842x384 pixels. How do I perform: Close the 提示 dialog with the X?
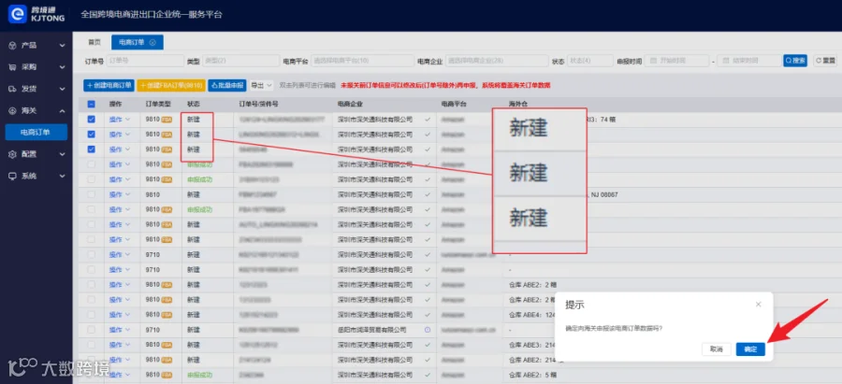click(758, 304)
